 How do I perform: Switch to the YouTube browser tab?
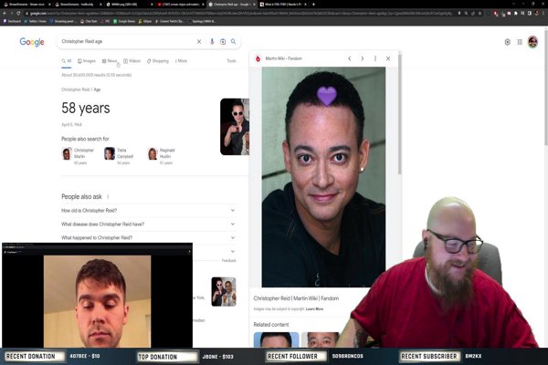point(179,5)
